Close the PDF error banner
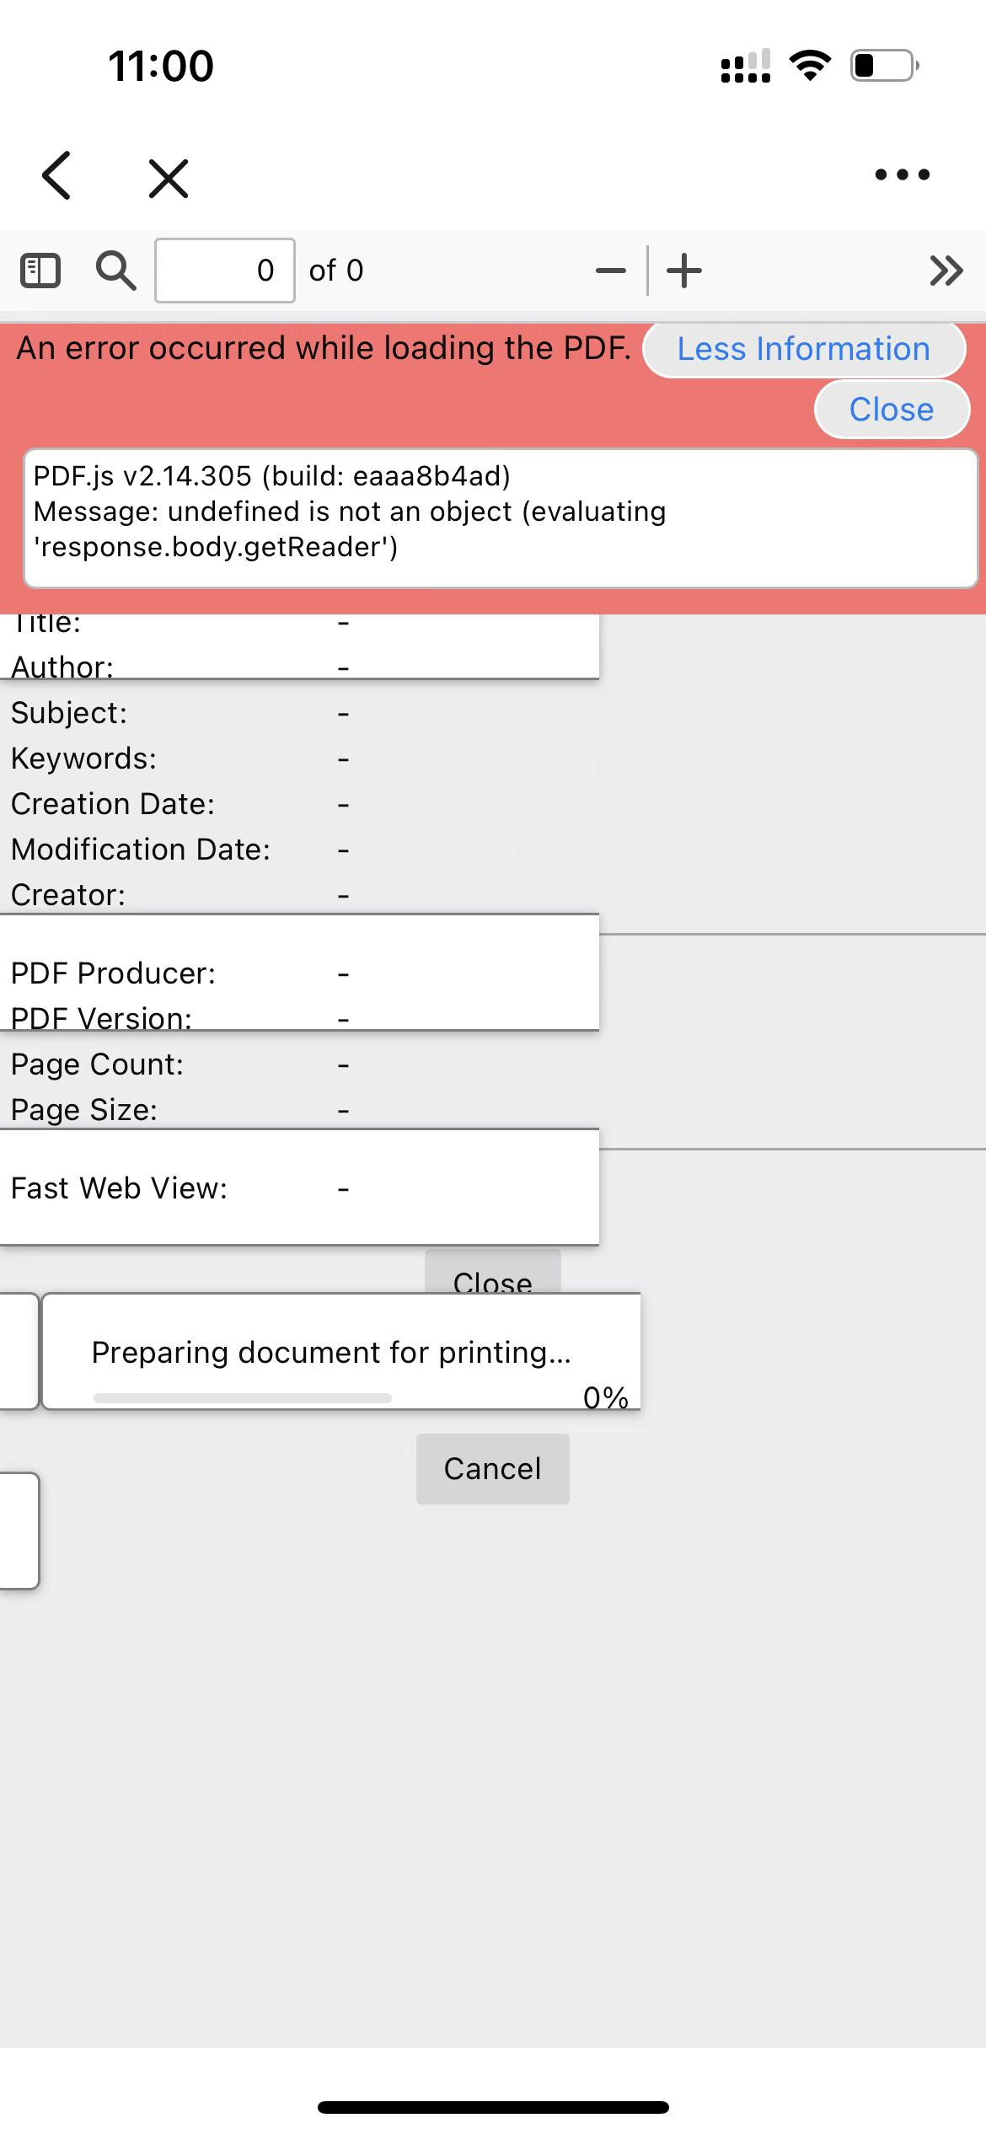 891,410
